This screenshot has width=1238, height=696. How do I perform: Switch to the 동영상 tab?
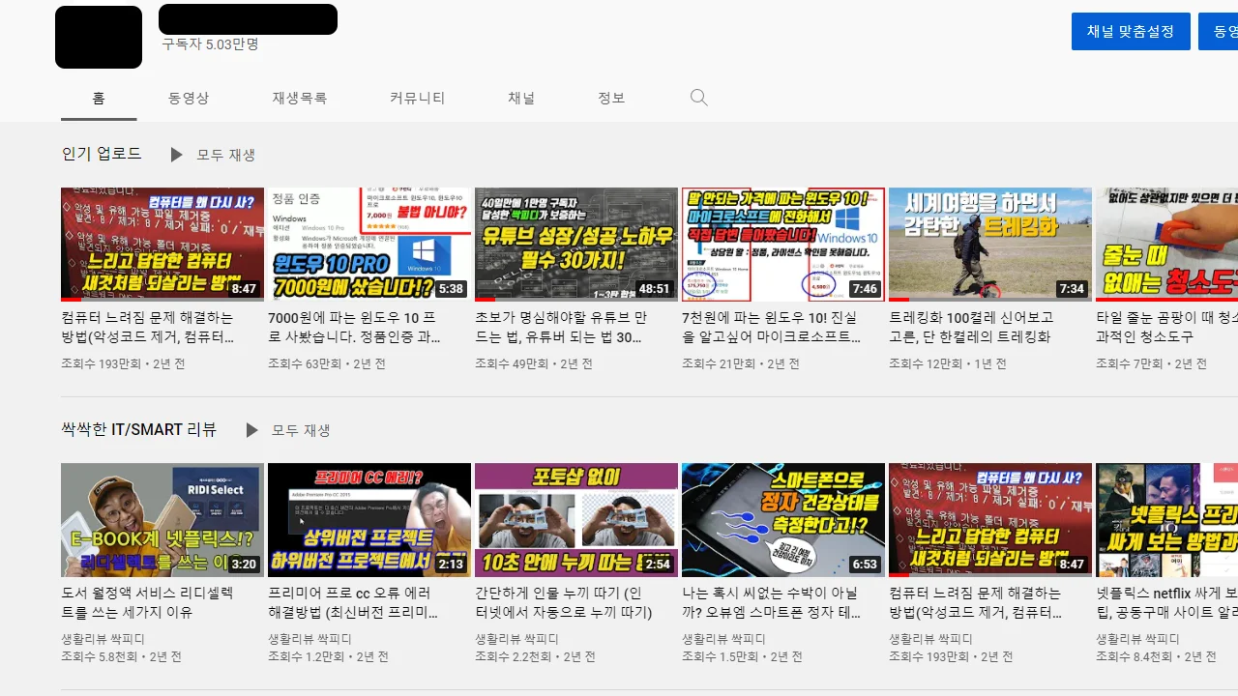189,98
